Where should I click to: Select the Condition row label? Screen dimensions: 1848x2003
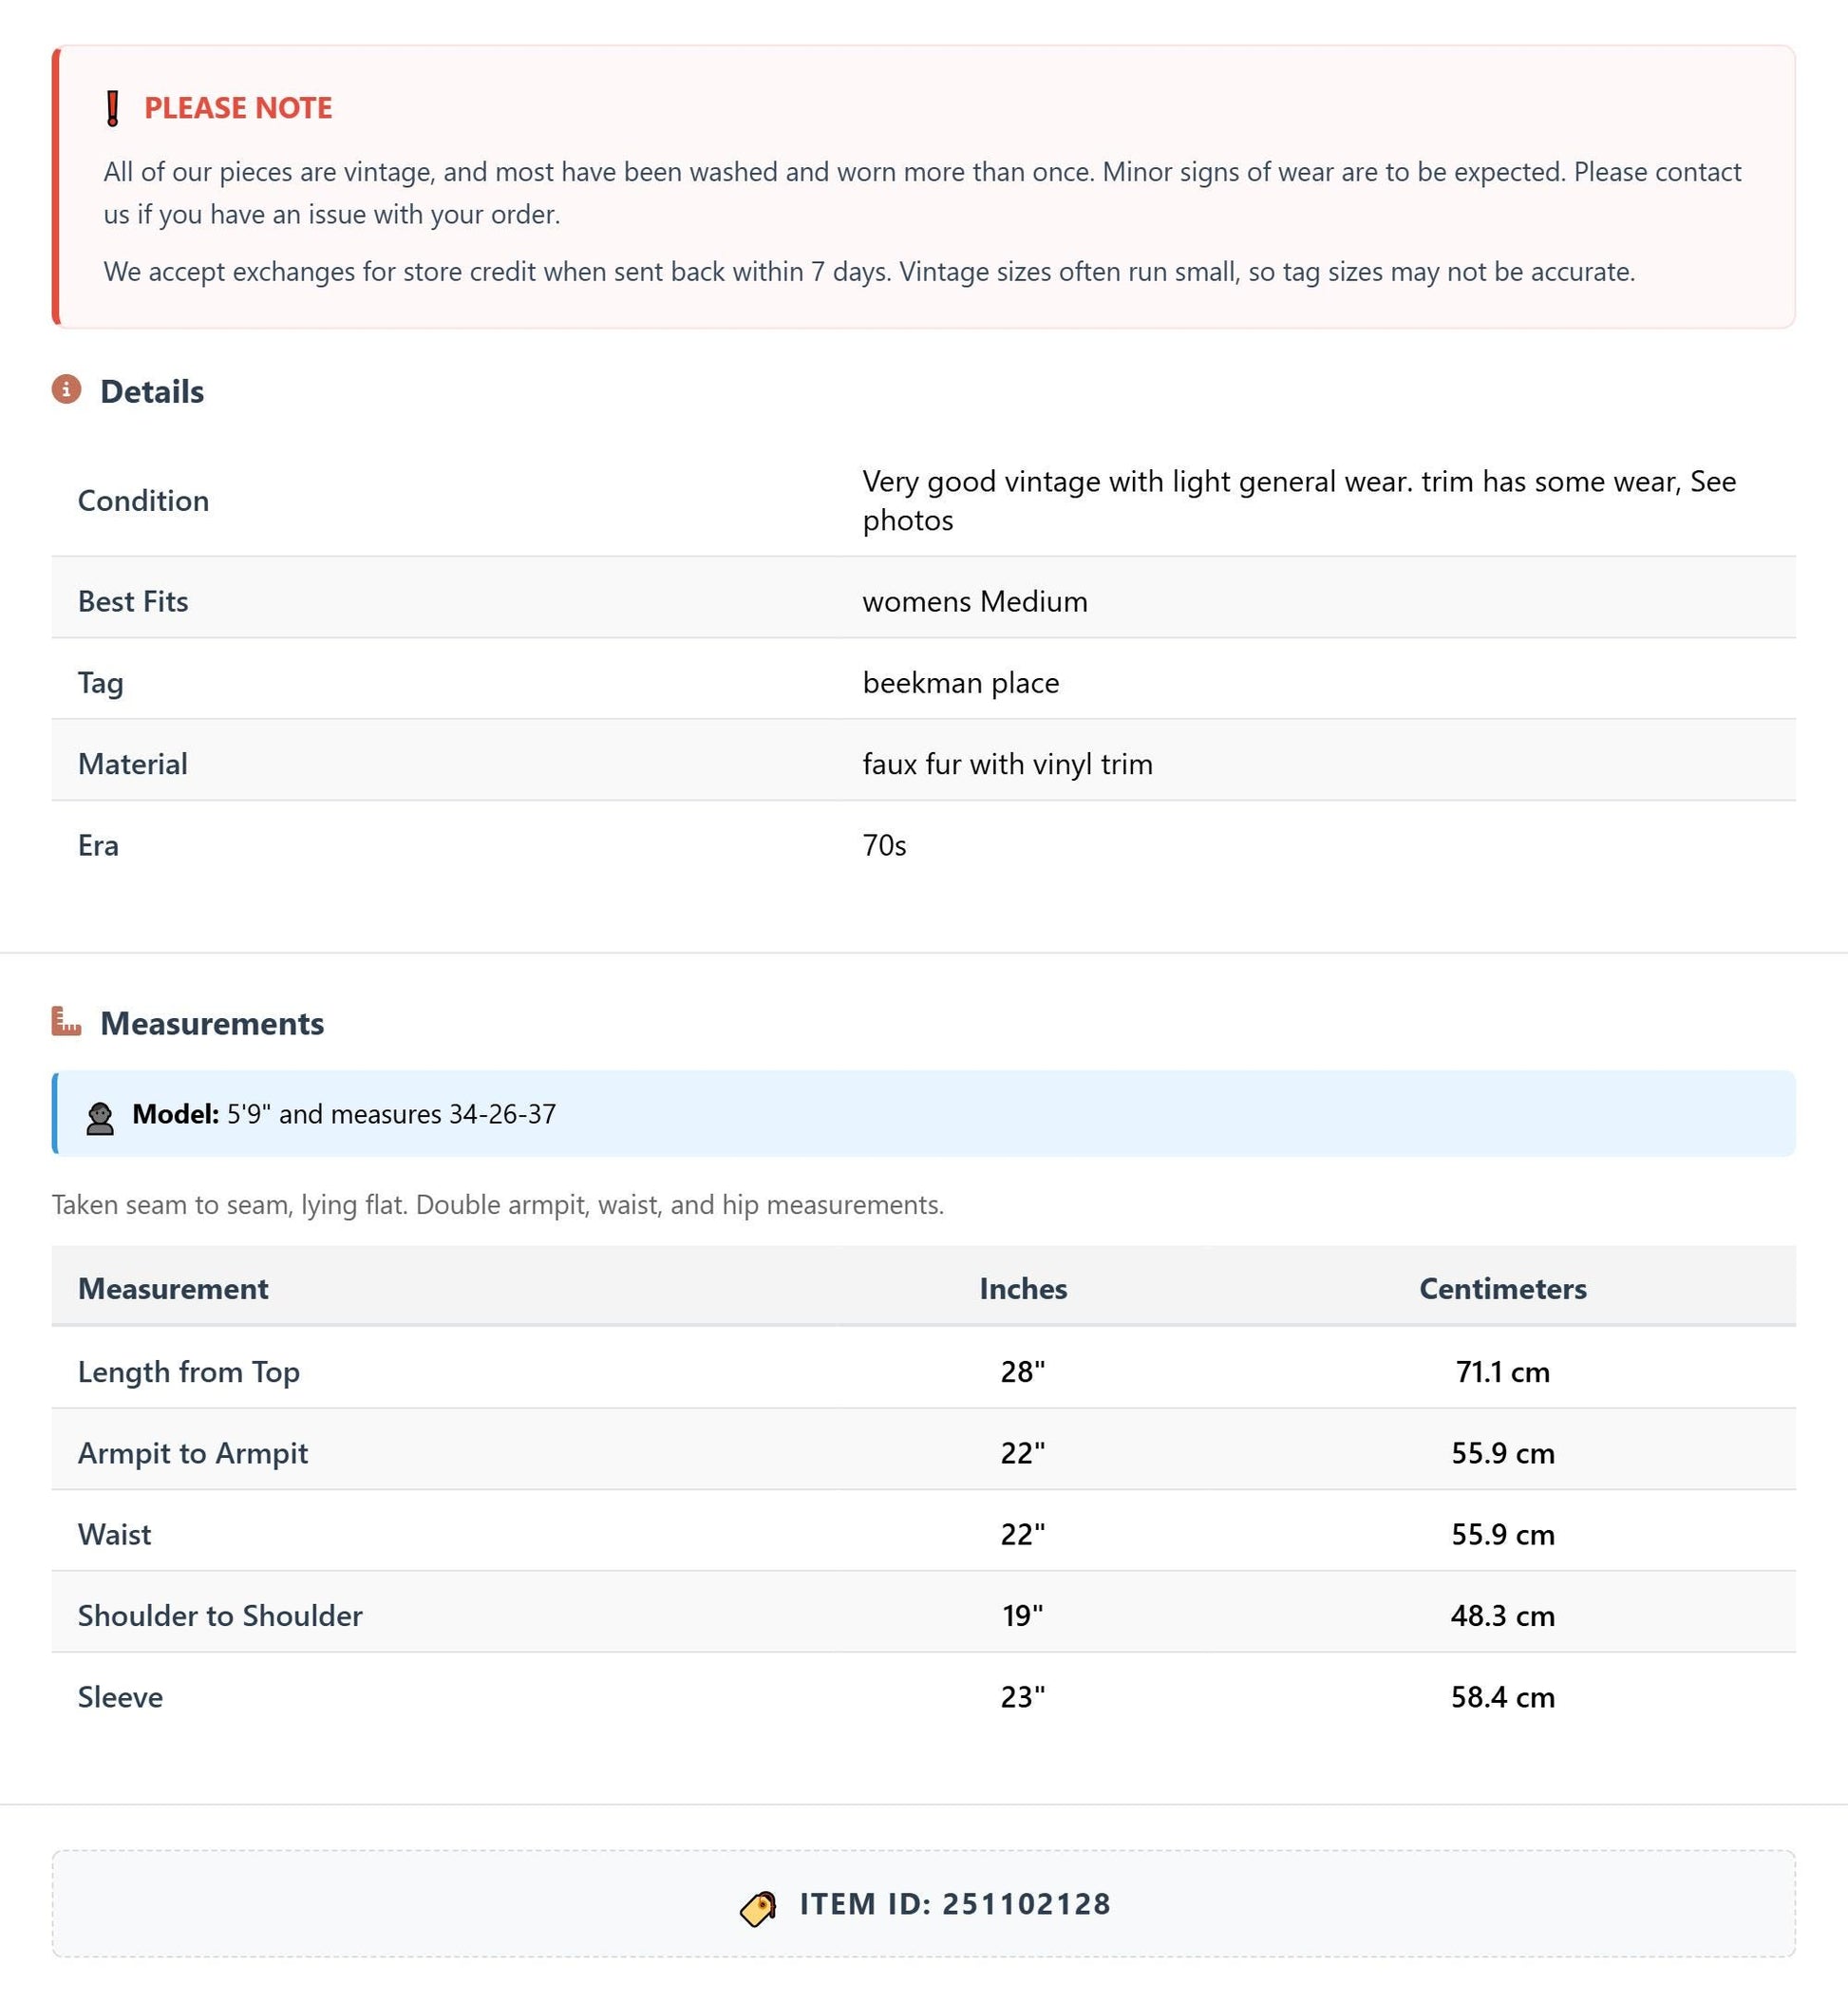(x=144, y=500)
